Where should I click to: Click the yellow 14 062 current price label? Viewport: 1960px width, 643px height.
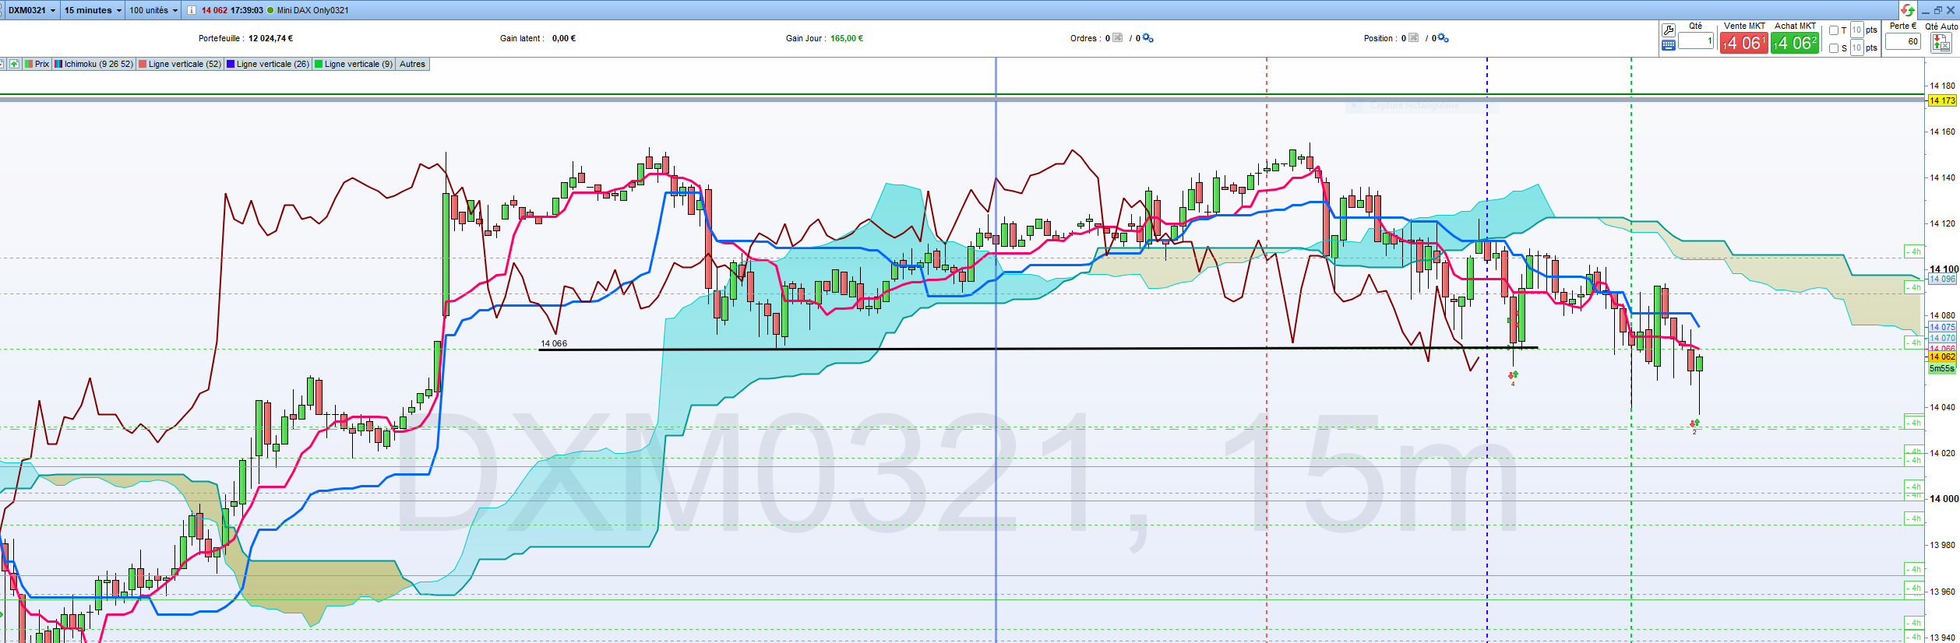tap(1942, 357)
